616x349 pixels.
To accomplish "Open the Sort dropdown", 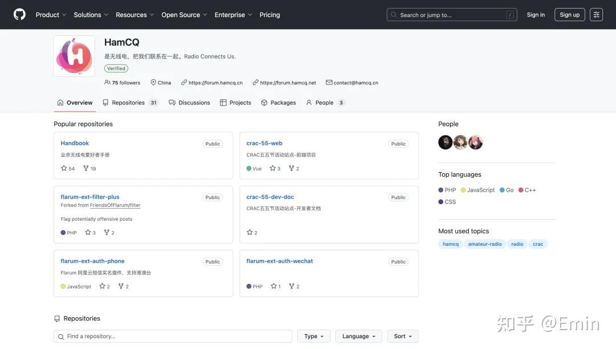I will [403, 336].
